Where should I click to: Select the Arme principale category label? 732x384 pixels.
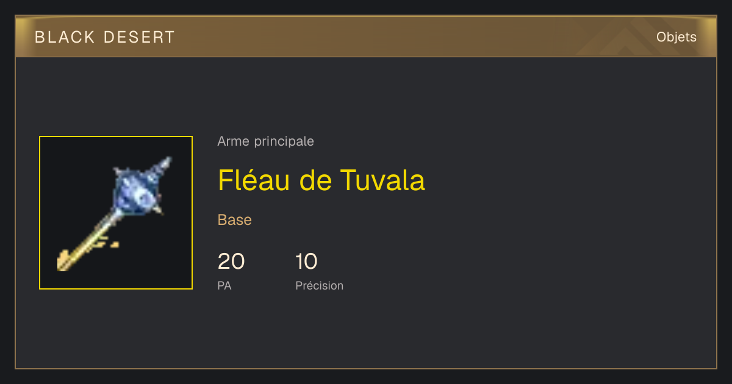(x=265, y=141)
